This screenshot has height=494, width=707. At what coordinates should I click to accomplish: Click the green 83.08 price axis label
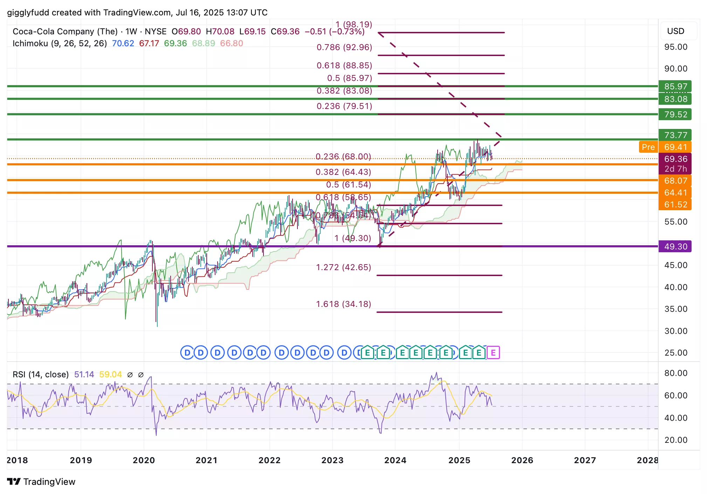[x=675, y=99]
